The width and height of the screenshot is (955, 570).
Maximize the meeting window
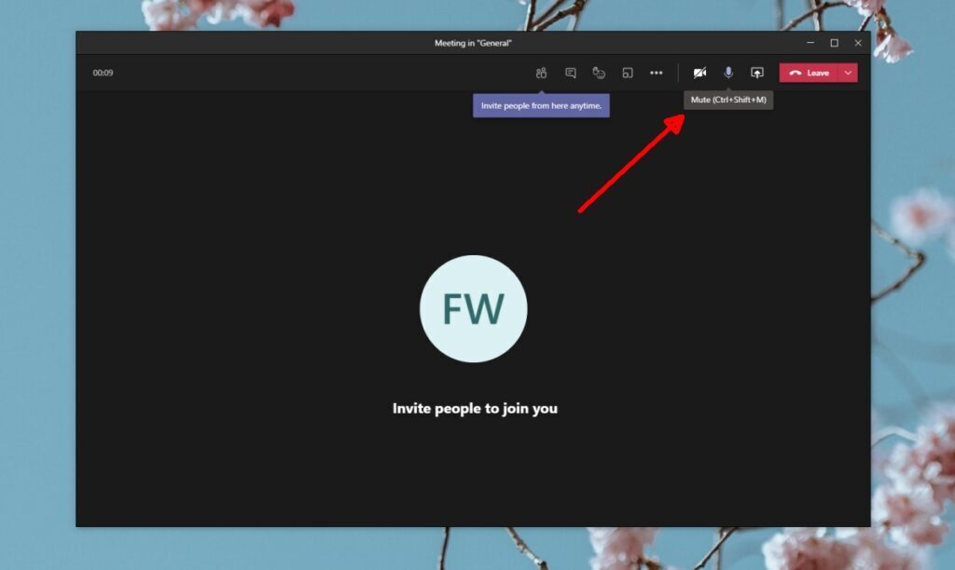(x=835, y=43)
